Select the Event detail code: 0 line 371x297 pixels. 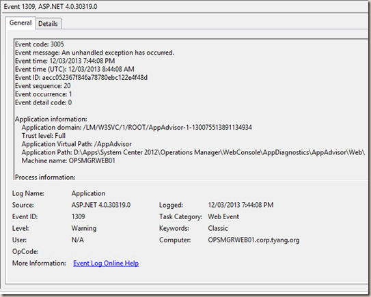[x=44, y=102]
